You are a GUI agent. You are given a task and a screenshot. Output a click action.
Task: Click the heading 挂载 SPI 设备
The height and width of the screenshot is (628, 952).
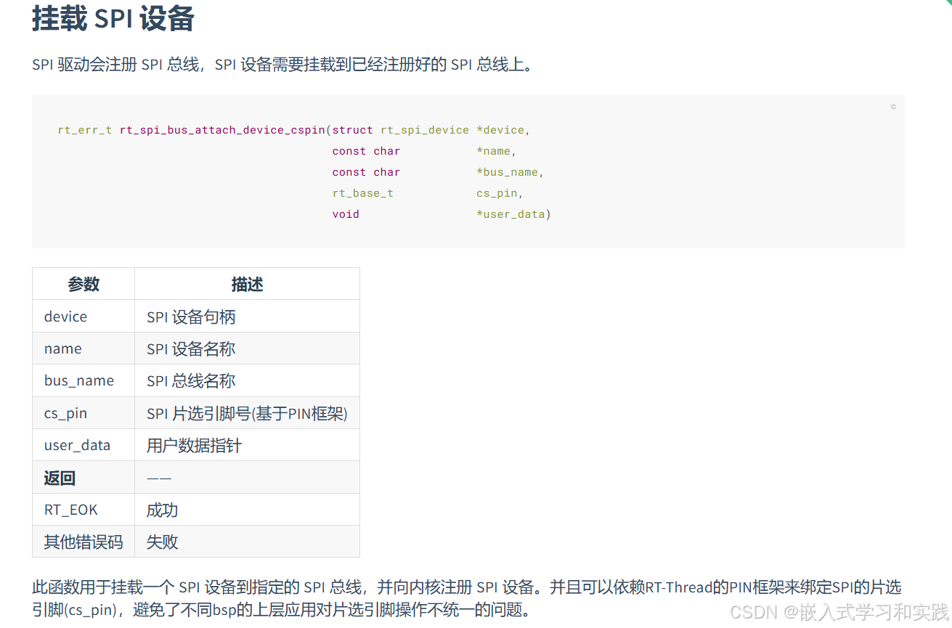coord(113,18)
